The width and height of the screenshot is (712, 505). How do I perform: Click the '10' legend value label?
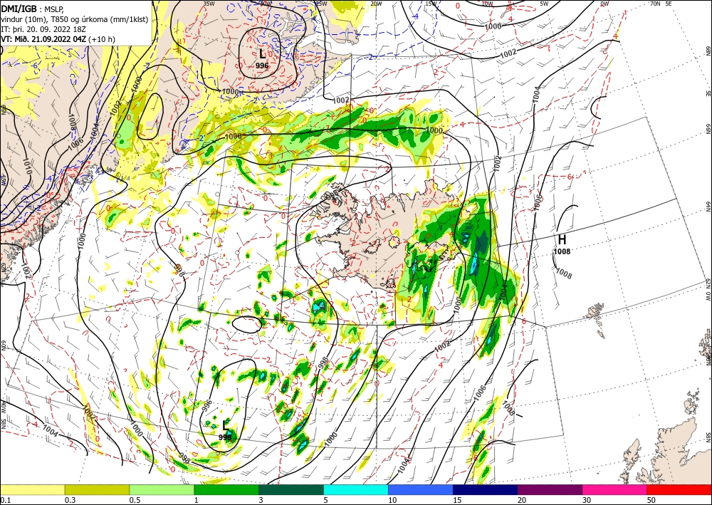[392, 500]
